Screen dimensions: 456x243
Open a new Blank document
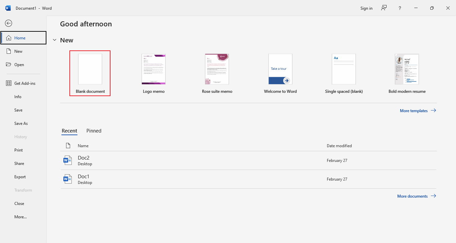point(90,73)
